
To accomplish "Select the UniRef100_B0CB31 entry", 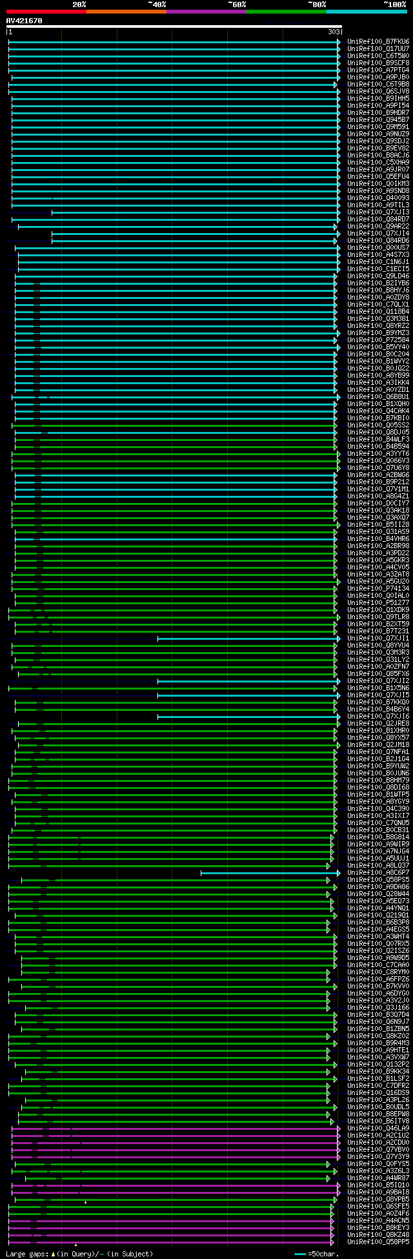I will [x=378, y=830].
